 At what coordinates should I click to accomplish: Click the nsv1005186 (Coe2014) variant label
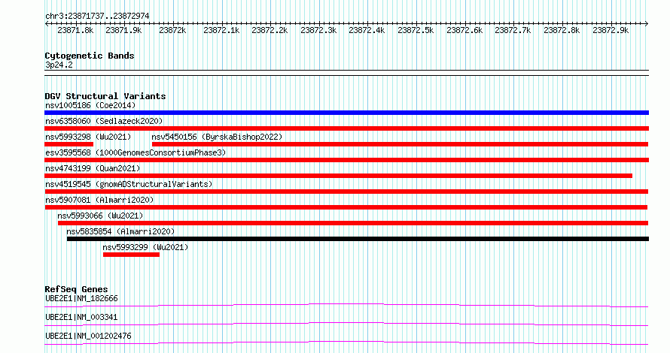[90, 105]
